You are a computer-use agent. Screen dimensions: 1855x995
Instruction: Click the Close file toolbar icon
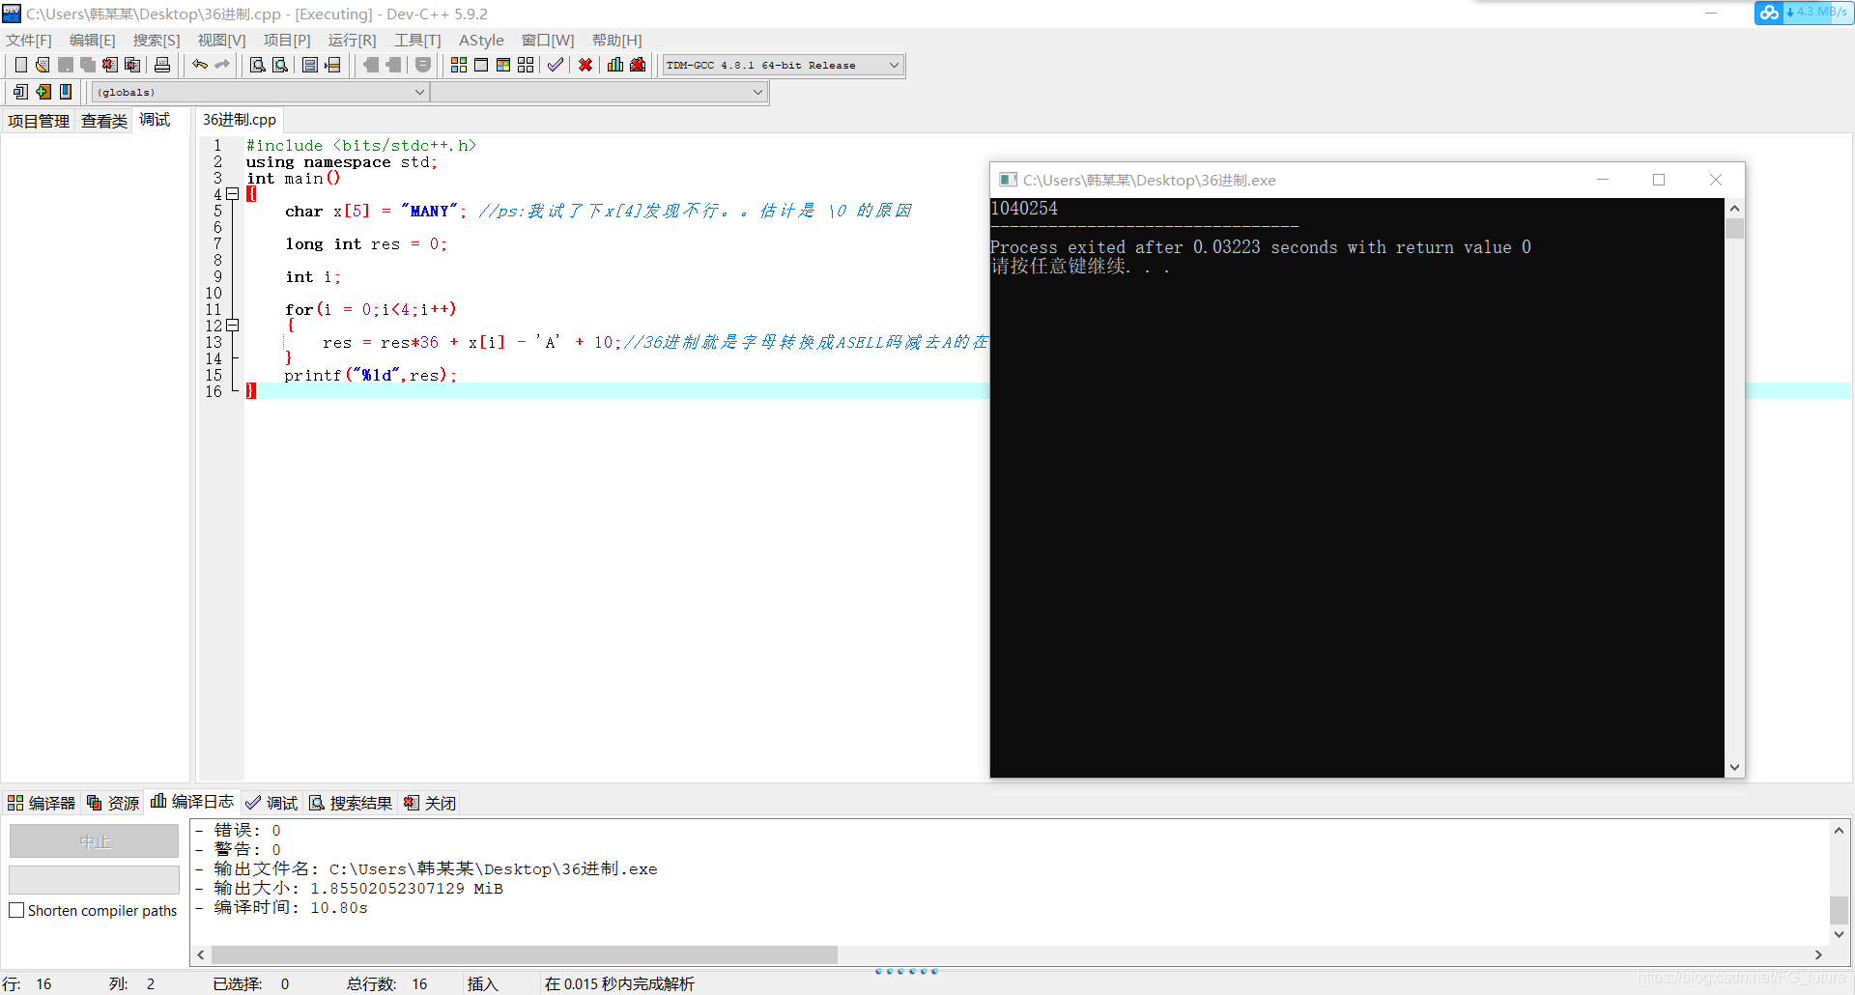coord(110,65)
